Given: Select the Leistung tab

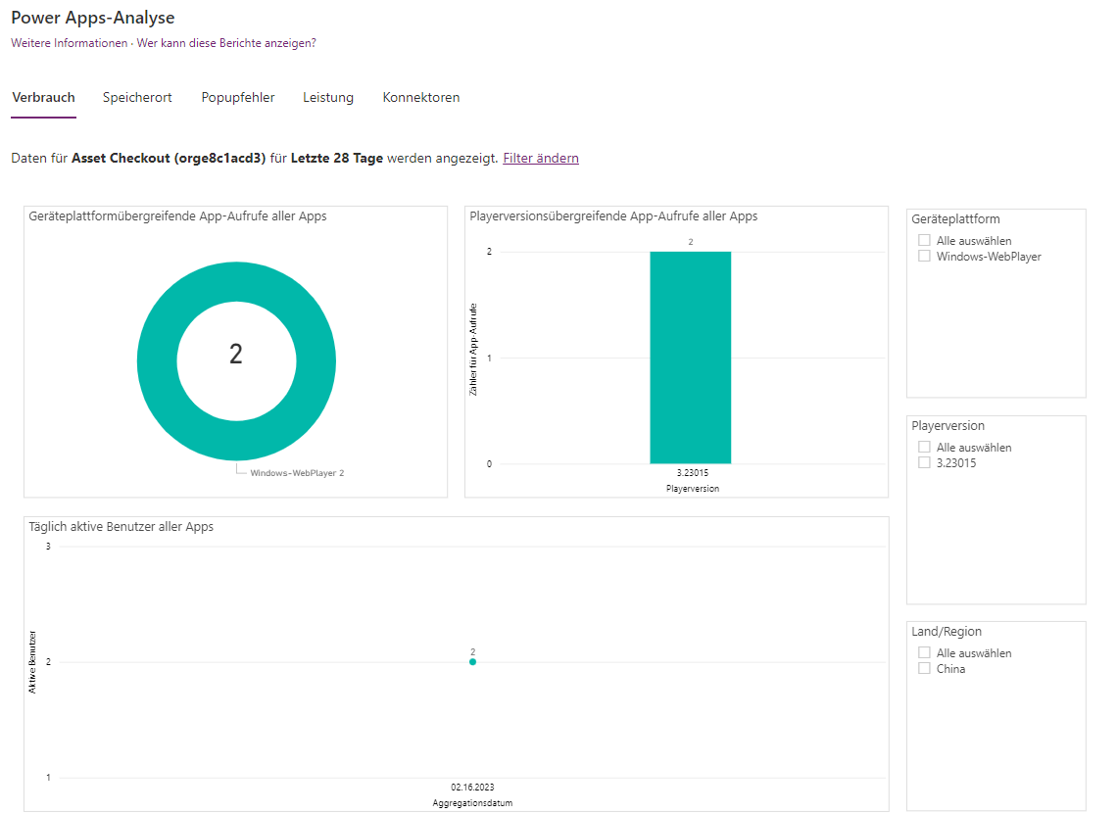Looking at the screenshot, I should 328,98.
